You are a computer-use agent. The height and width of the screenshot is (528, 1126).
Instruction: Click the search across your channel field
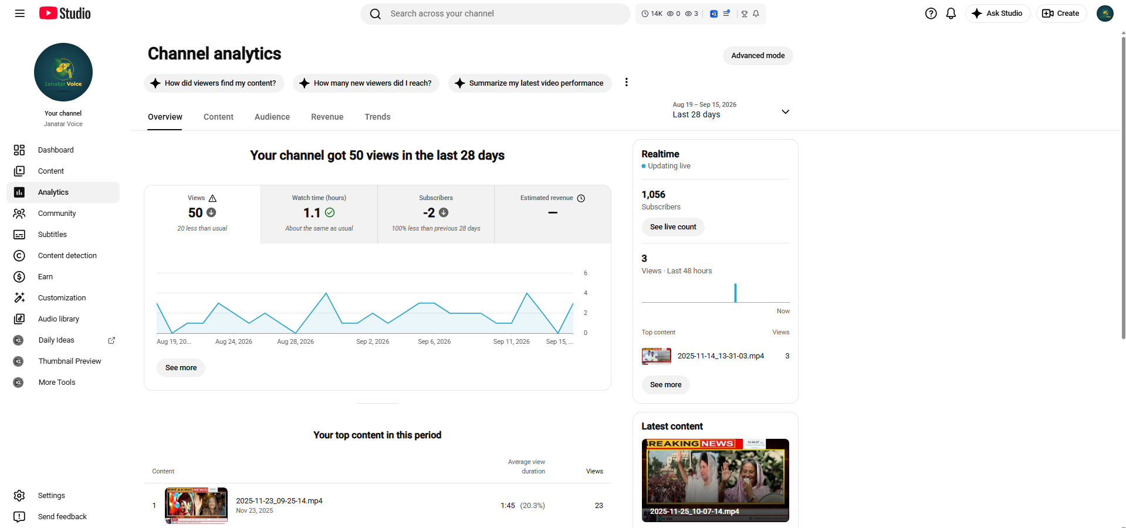click(495, 13)
